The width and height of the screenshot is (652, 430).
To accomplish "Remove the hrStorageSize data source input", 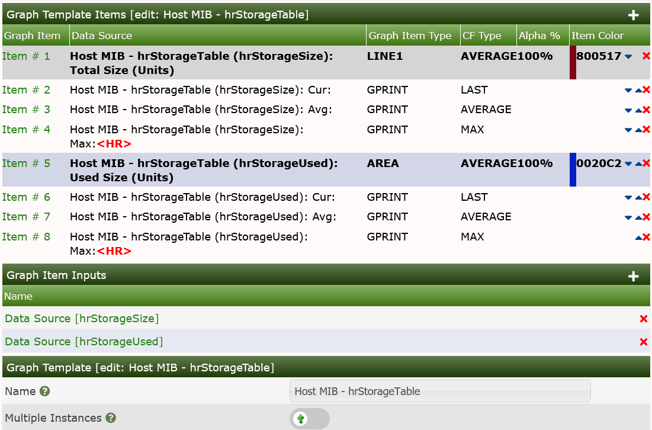I will (644, 319).
